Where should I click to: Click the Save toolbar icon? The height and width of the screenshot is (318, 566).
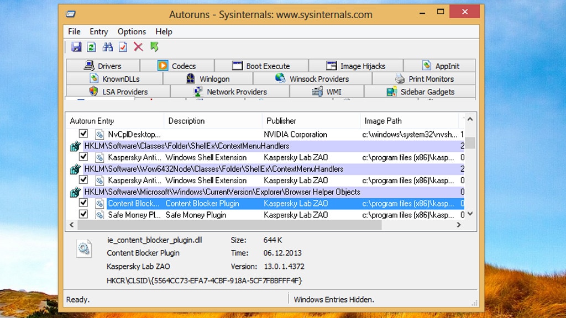(x=76, y=47)
